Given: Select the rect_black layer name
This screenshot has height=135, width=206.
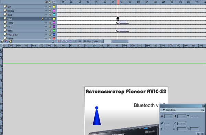Looking at the screenshot, I should click(x=13, y=35).
